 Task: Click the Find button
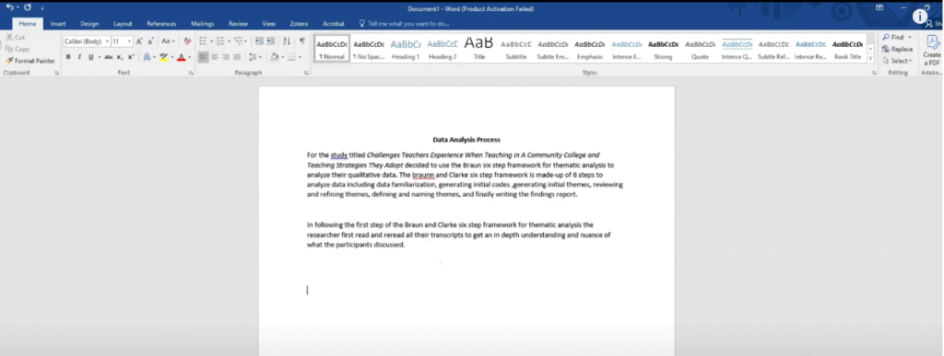[896, 37]
